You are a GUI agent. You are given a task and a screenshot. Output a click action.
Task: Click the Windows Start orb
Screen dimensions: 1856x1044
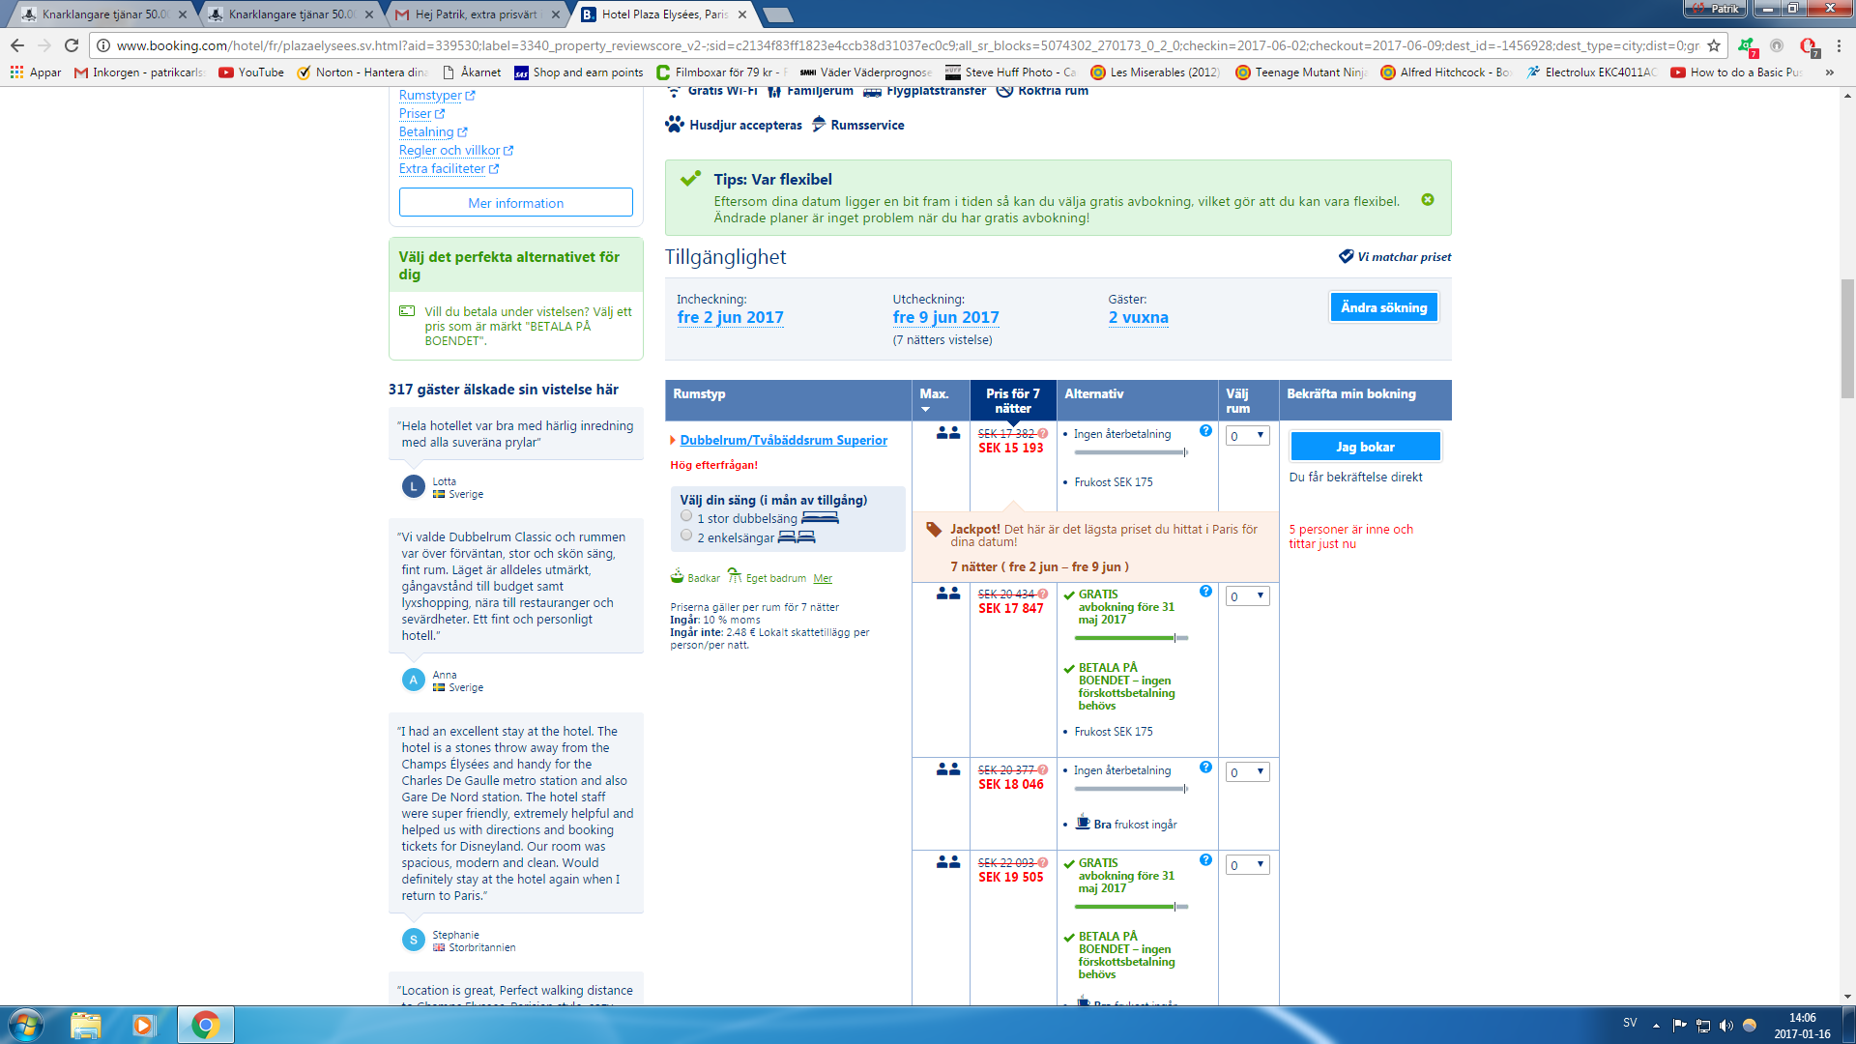coord(26,1025)
